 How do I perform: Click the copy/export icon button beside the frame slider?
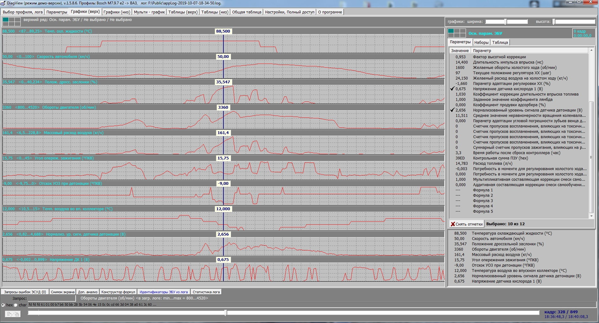click(13, 314)
